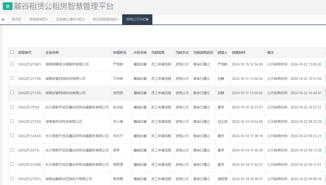Check the row checkbox for GXGZF(27367)
Screen dimensions: 326x185
tap(12, 64)
